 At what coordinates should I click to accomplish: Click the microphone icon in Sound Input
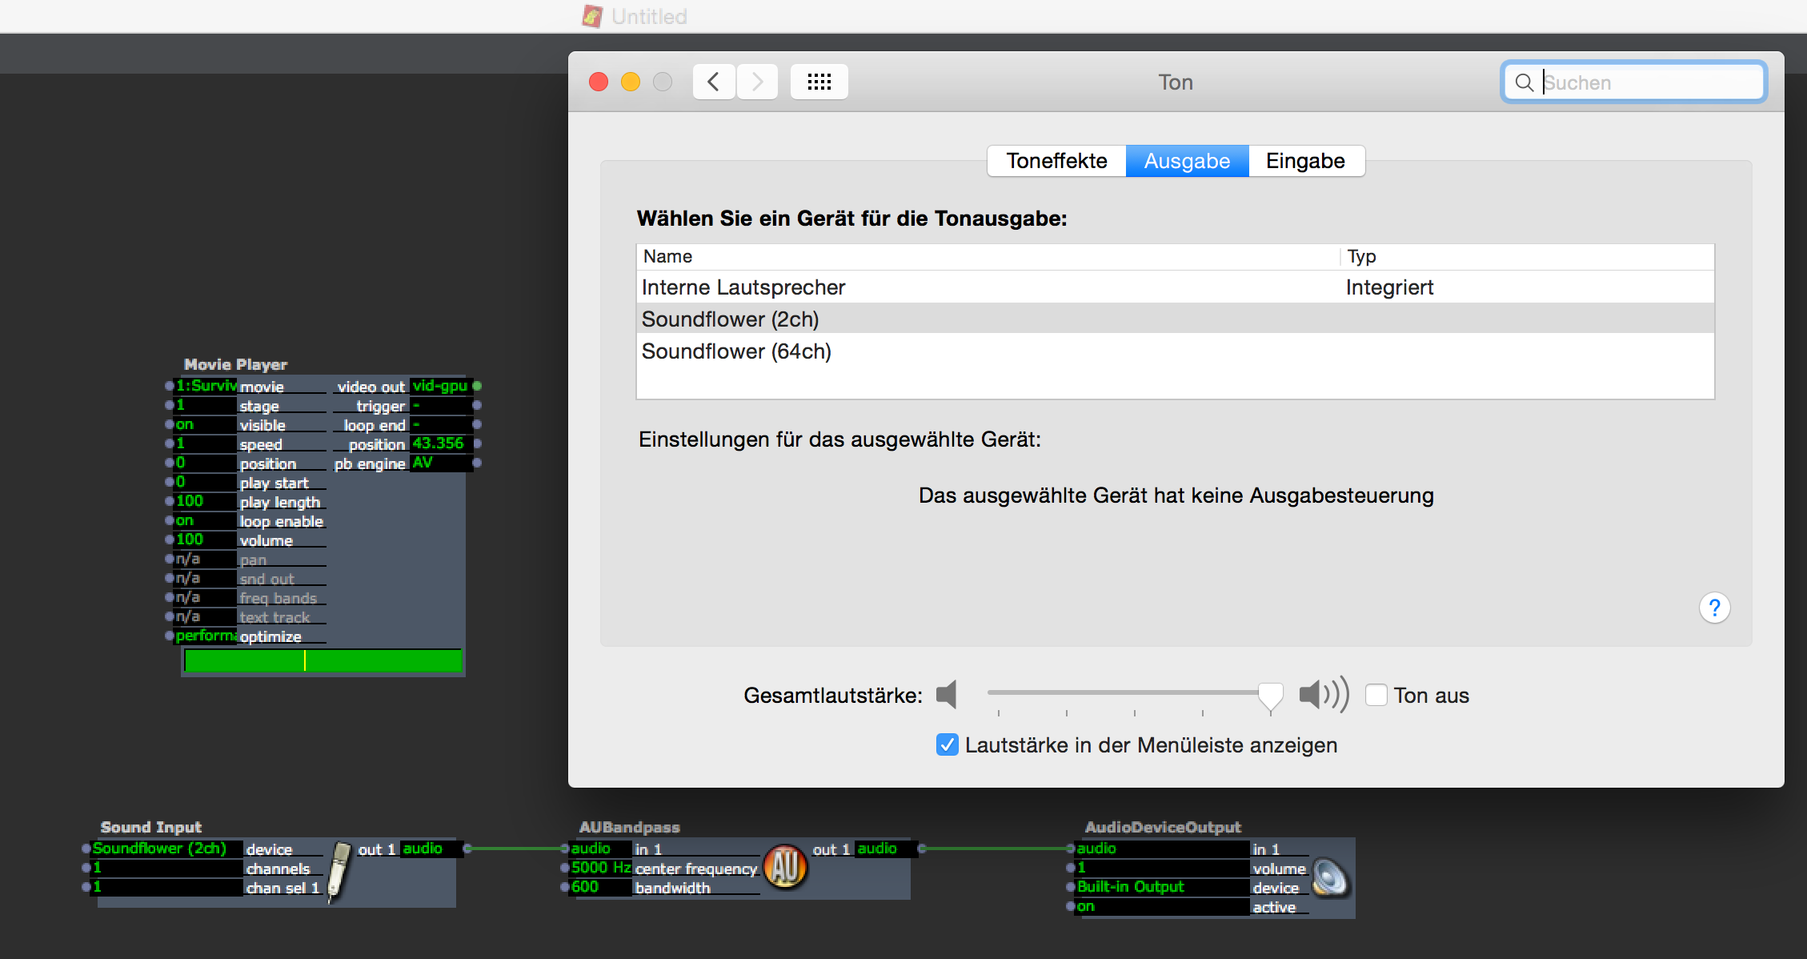pos(339,871)
